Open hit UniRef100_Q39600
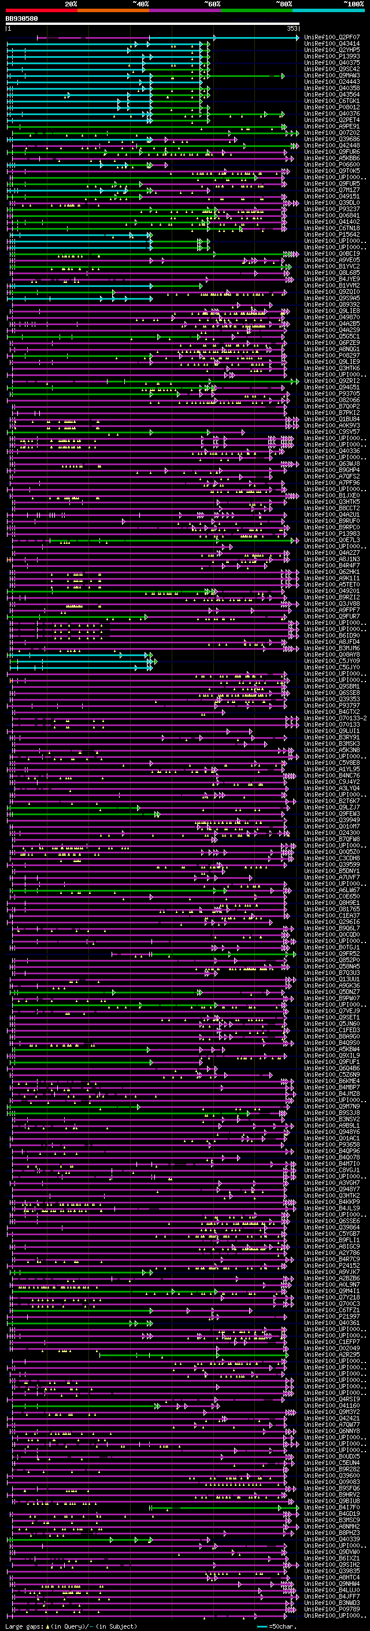The height and width of the screenshot is (1631, 370). pos(331,1476)
